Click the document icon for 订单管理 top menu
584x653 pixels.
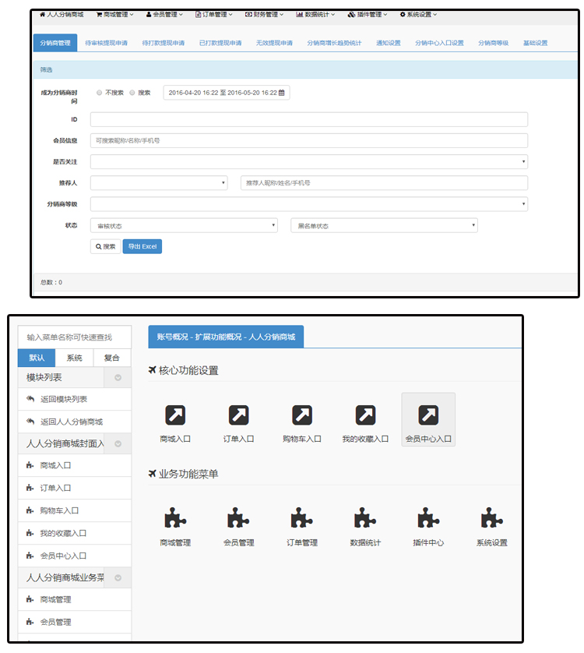coord(198,15)
